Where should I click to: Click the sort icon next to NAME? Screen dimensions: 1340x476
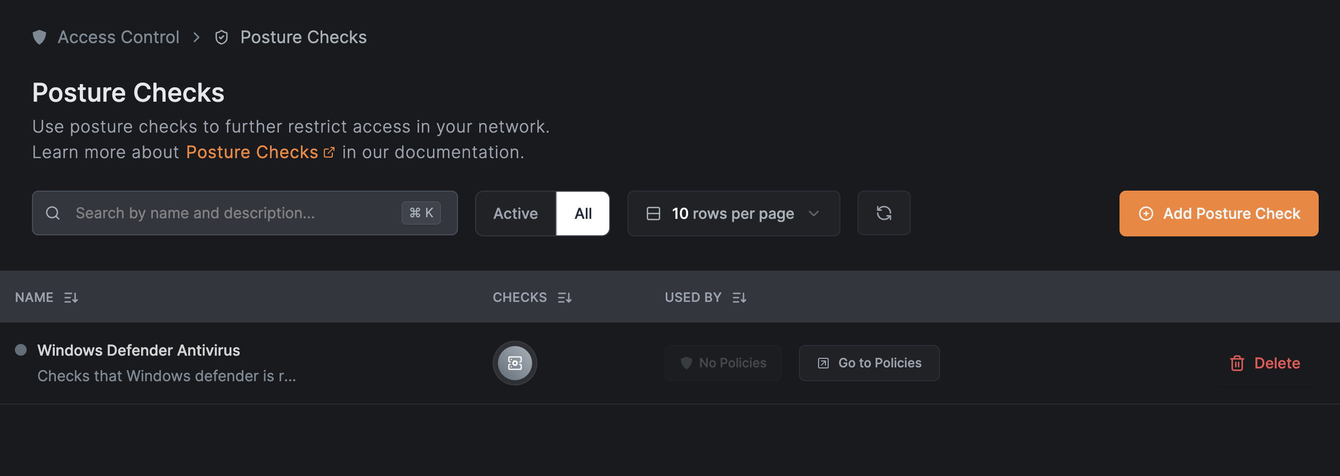71,298
